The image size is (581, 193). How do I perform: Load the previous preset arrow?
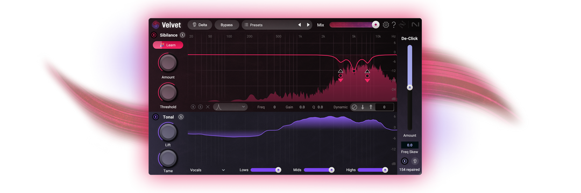pyautogui.click(x=300, y=25)
